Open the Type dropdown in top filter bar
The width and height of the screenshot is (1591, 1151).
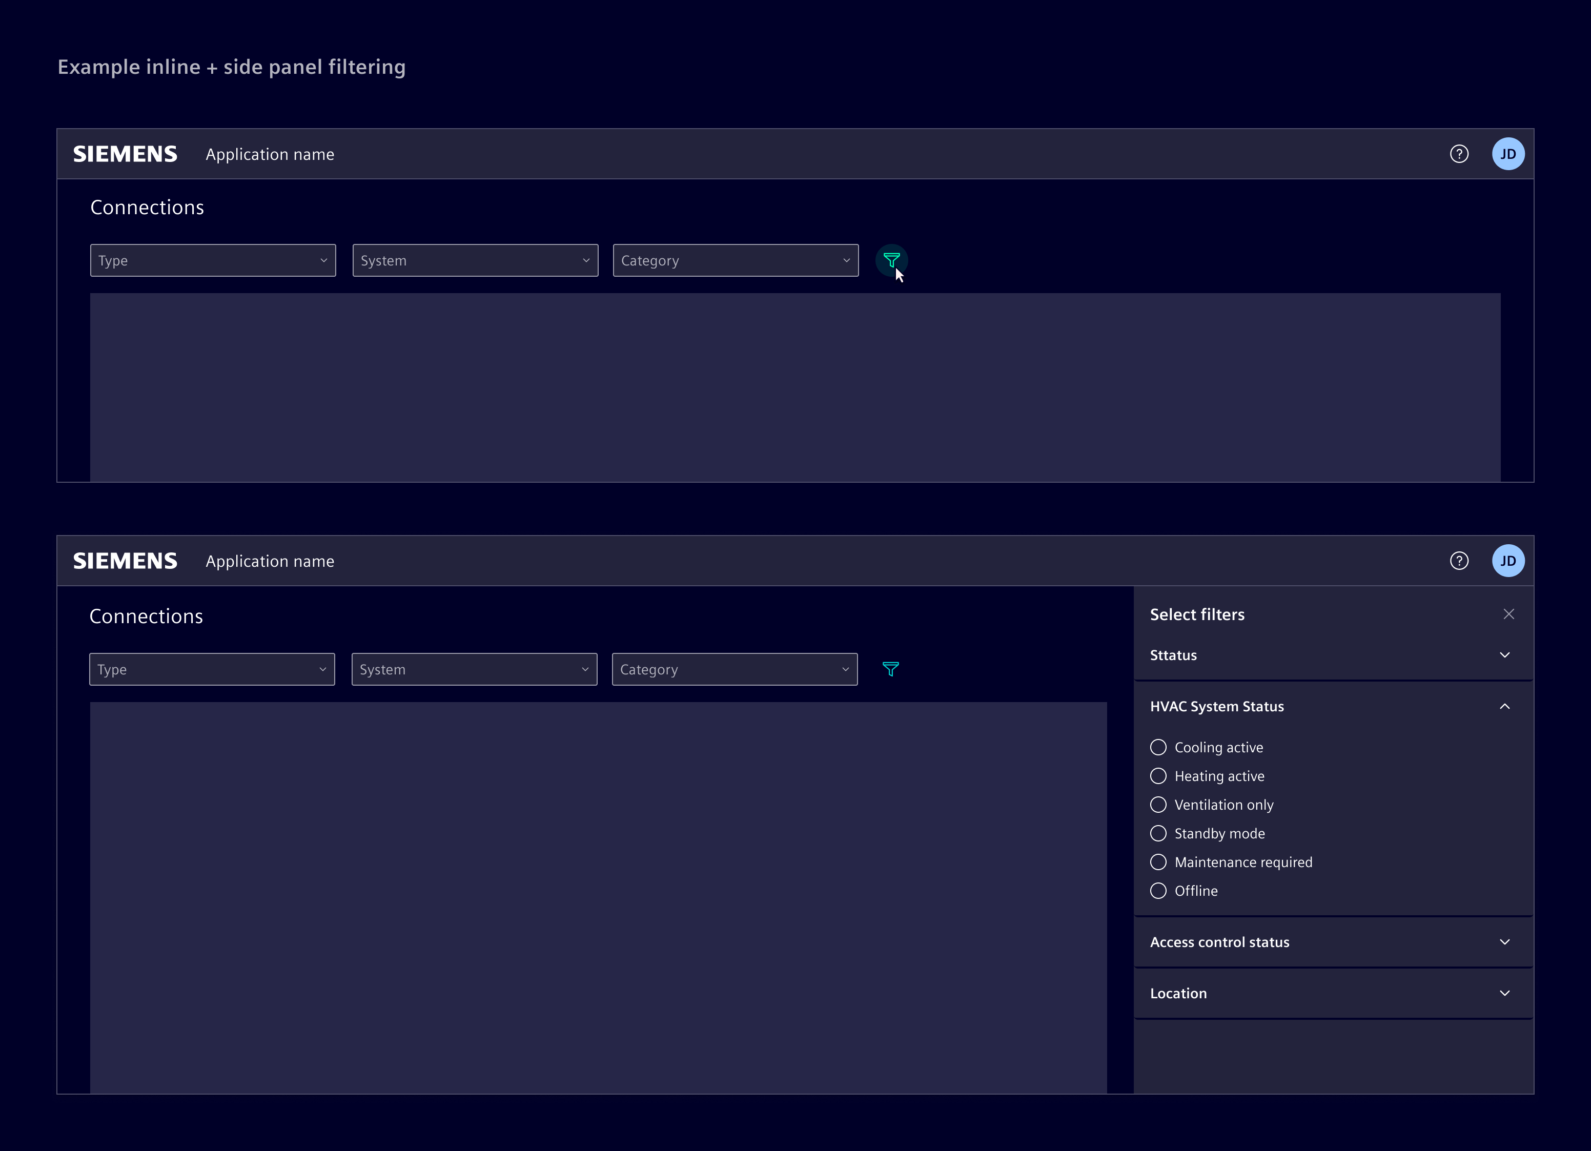click(x=213, y=260)
